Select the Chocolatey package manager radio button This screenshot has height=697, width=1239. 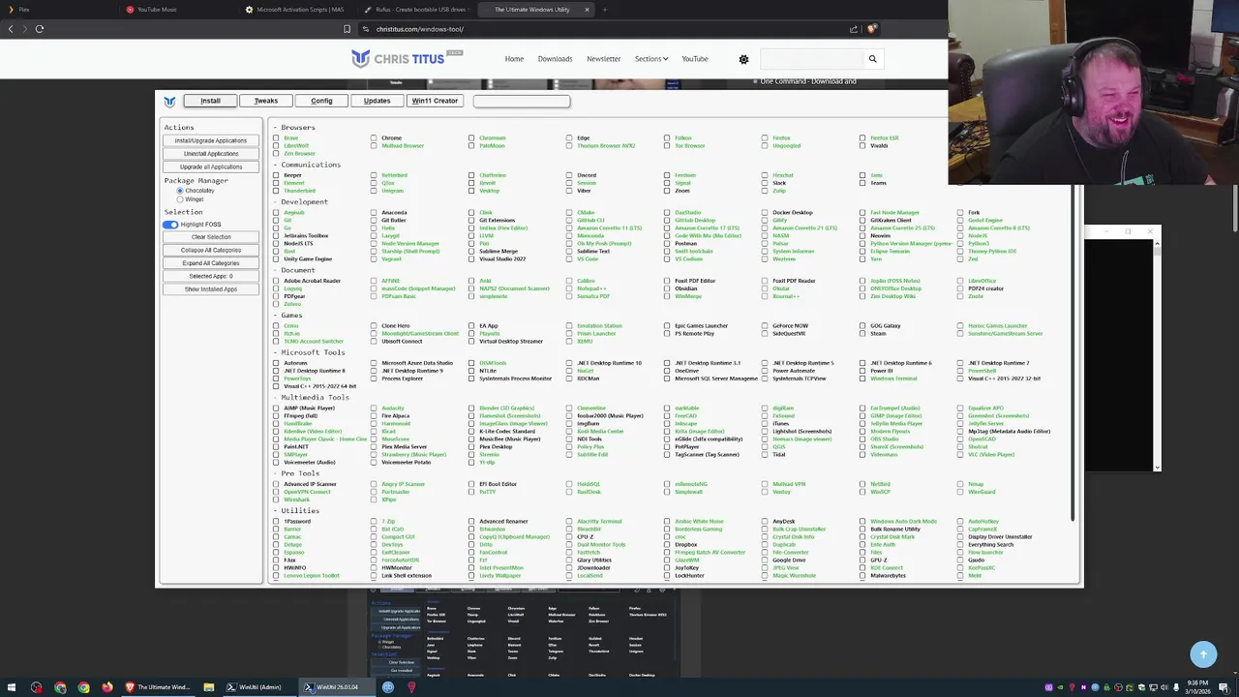pyautogui.click(x=180, y=191)
